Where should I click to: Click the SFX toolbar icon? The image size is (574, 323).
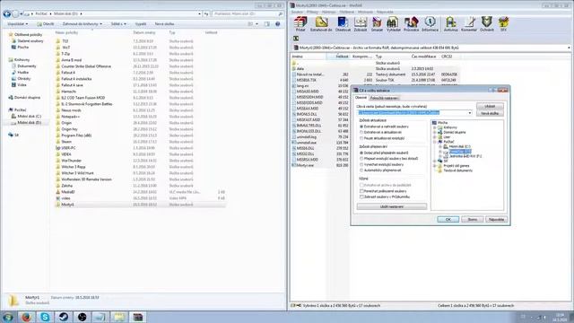(x=503, y=24)
